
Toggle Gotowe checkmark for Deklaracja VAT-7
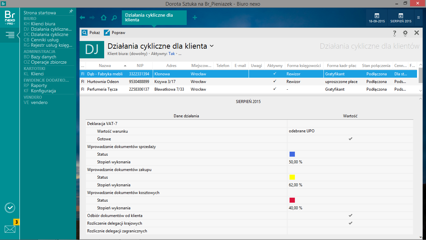pos(350,139)
